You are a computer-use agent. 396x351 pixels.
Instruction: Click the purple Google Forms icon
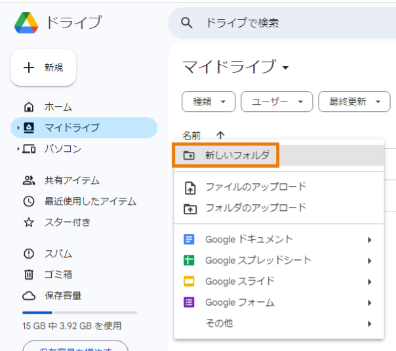(189, 302)
